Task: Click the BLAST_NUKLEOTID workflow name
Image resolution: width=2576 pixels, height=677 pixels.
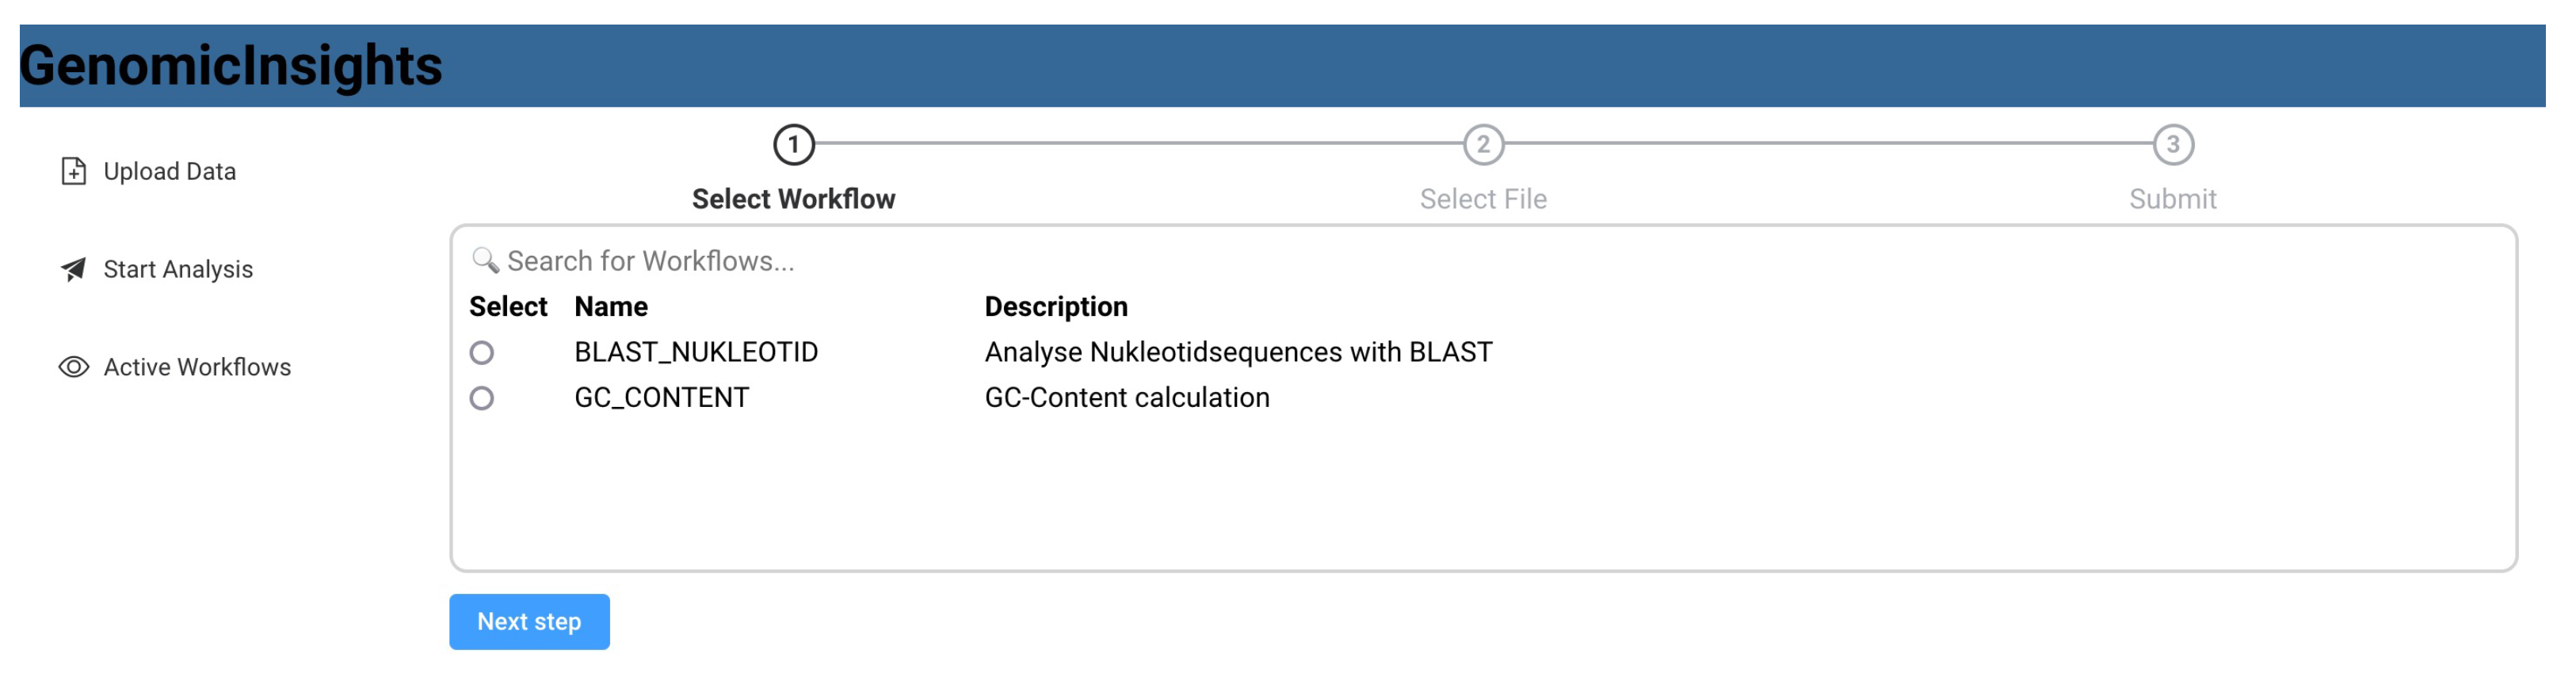Action: pyautogui.click(x=696, y=352)
